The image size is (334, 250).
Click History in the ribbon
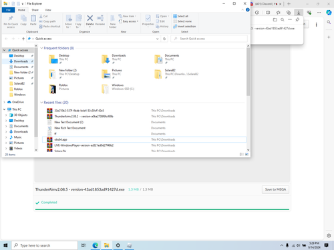pos(162,27)
